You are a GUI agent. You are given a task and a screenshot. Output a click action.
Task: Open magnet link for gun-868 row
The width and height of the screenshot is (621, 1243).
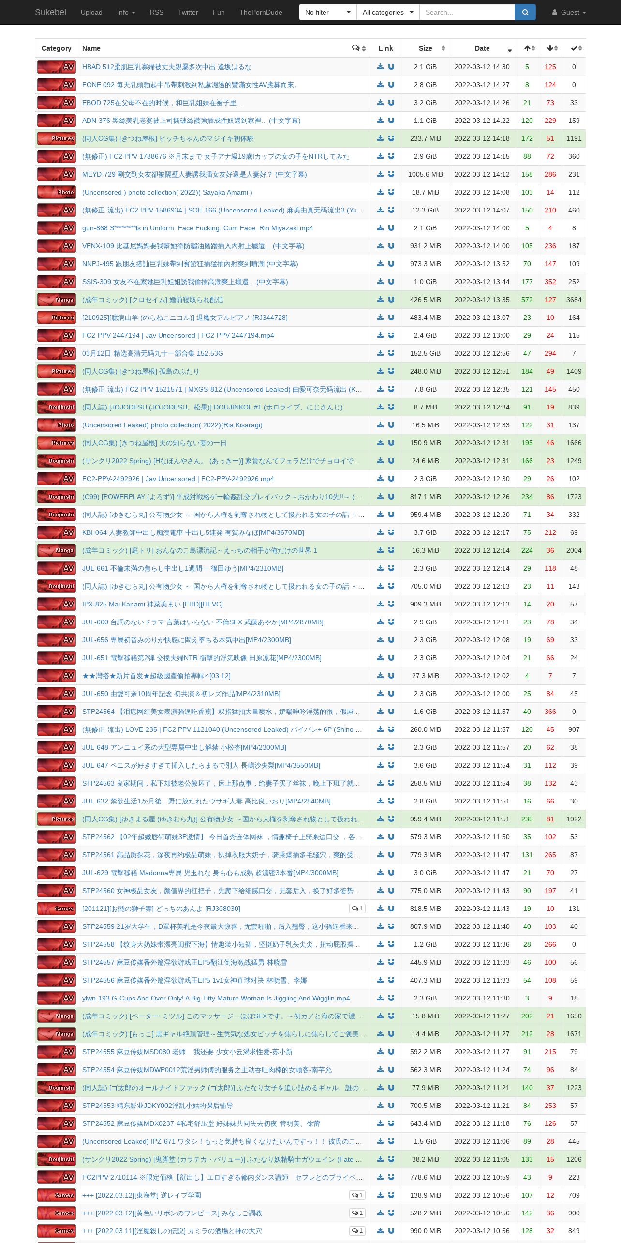[391, 228]
